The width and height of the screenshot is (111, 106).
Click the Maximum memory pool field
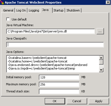click(59, 84)
